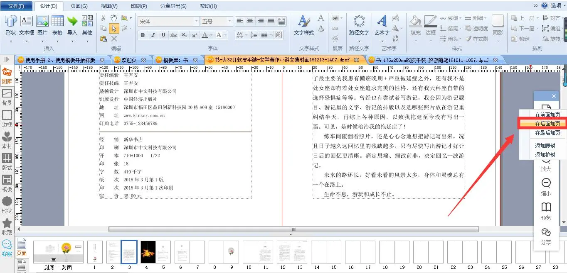Image resolution: width=567 pixels, height=273 pixels.
Task: Switch to the 页面(G) ribbon tab
Action: click(x=79, y=6)
